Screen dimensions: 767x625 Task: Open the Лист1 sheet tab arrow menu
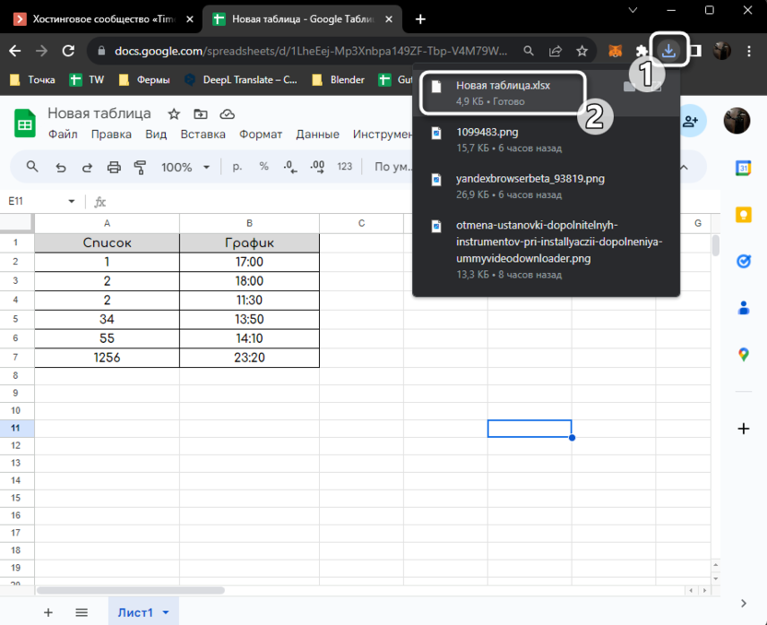[166, 612]
